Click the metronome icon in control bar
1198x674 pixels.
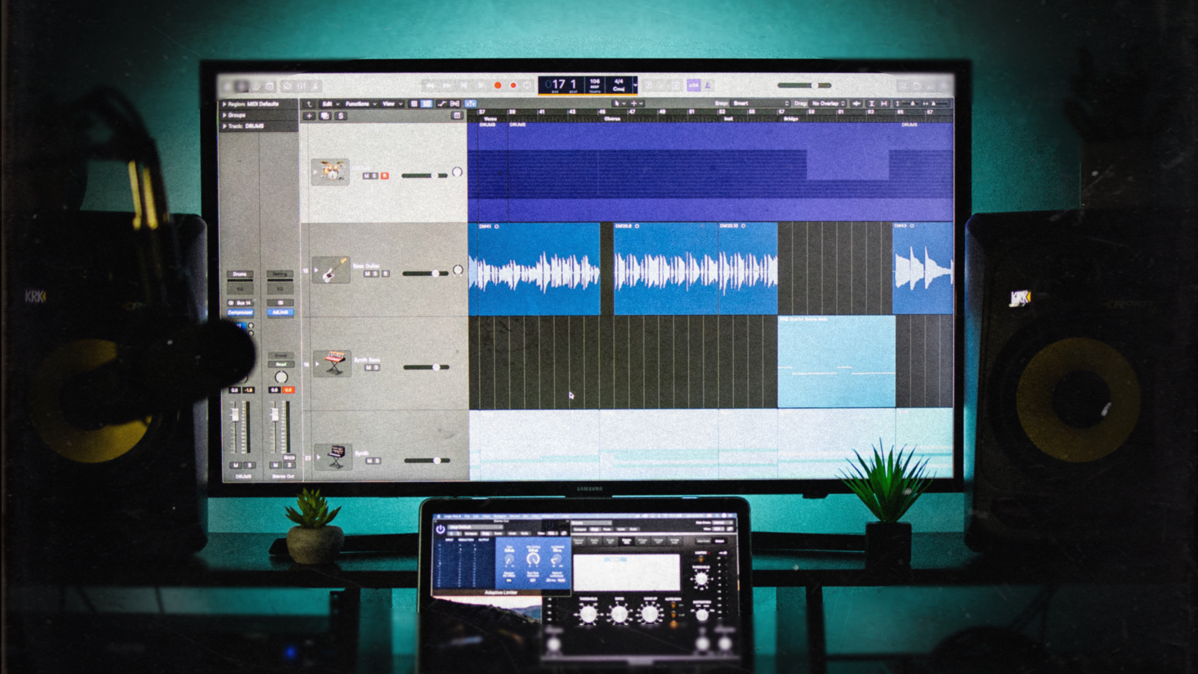coord(708,86)
